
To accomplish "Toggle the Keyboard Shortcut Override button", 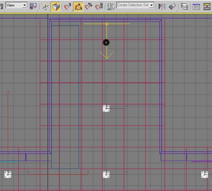I will [x=55, y=7].
